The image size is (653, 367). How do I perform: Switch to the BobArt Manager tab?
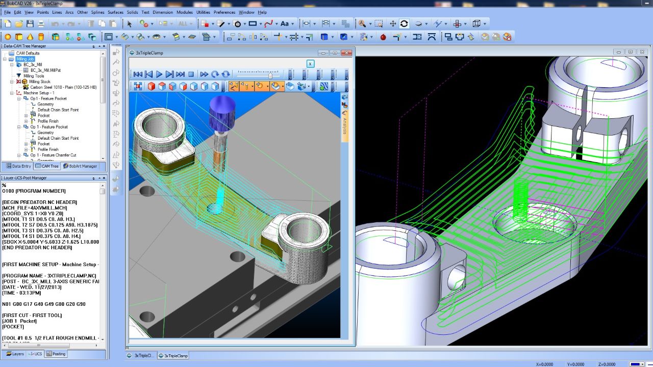[x=80, y=166]
